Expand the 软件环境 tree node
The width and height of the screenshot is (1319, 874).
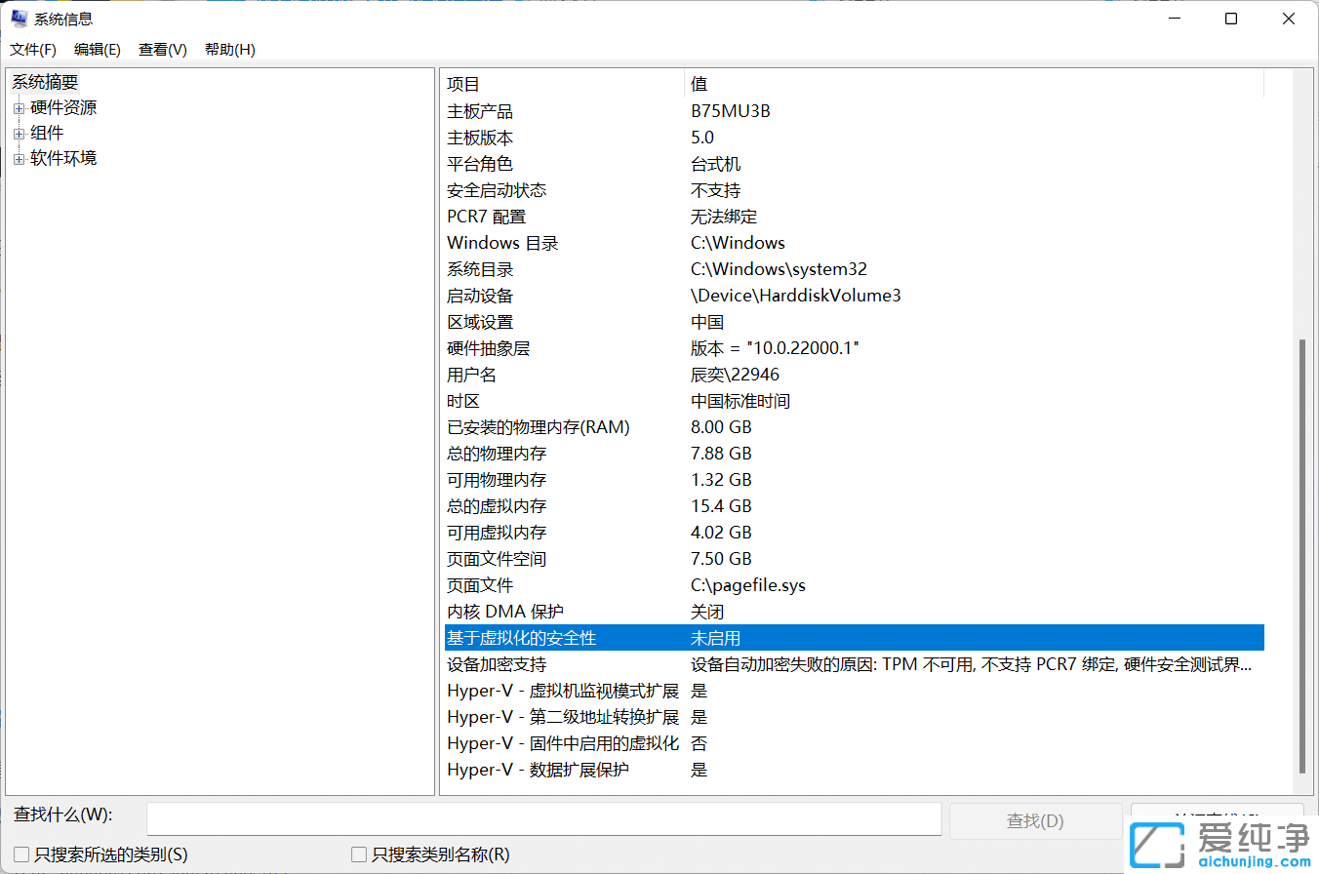[x=19, y=159]
